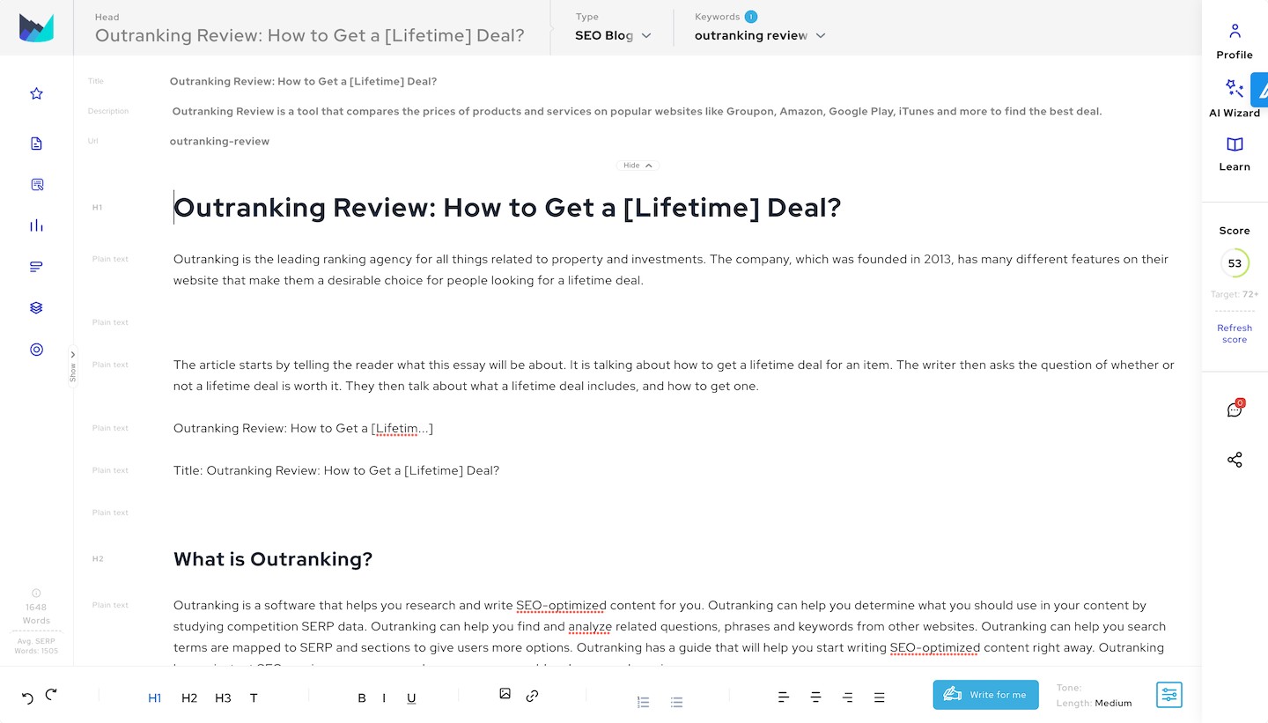Apply bulleted list formatting

click(x=676, y=702)
